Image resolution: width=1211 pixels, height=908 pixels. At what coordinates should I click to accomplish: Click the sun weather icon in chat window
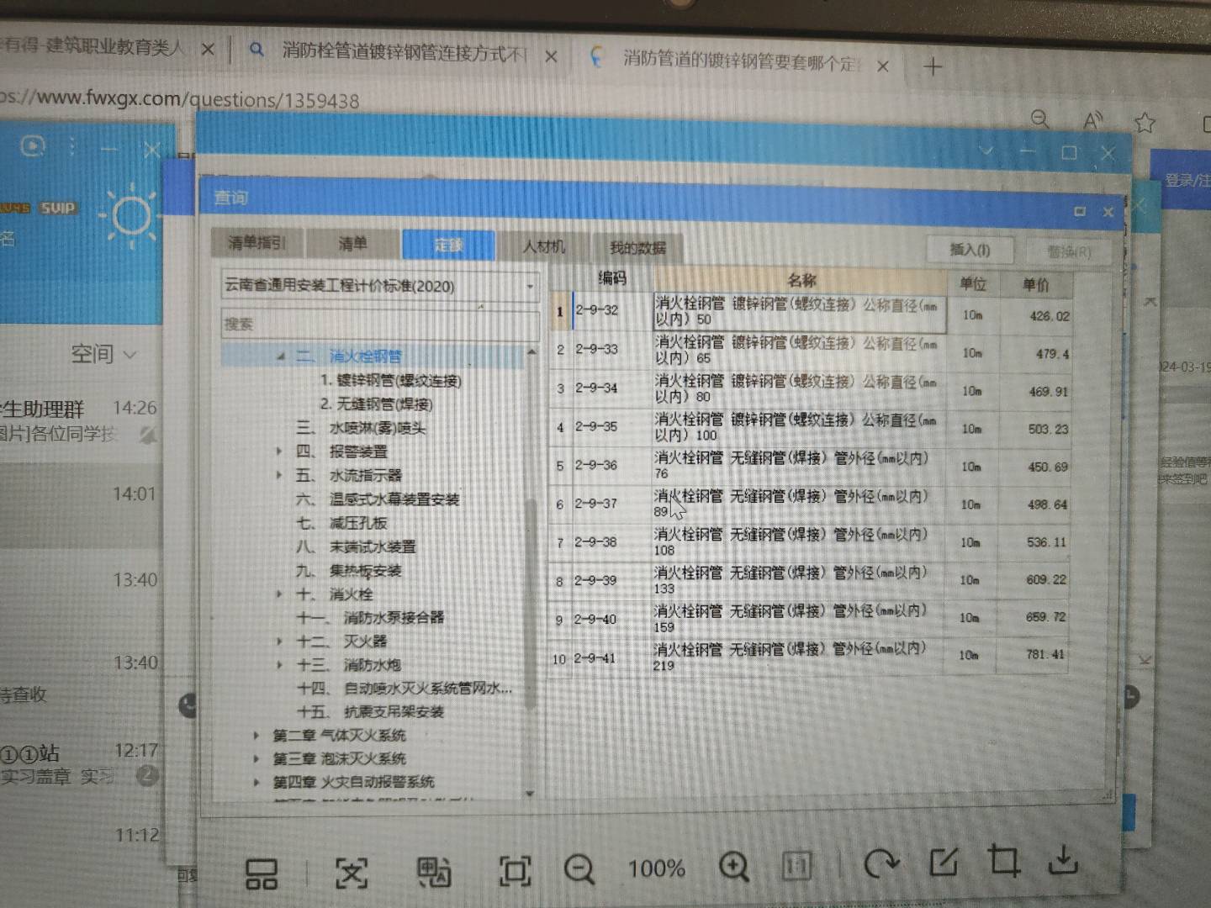coord(130,216)
